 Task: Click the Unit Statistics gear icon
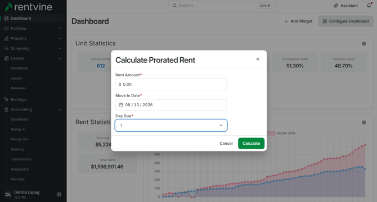(x=363, y=44)
